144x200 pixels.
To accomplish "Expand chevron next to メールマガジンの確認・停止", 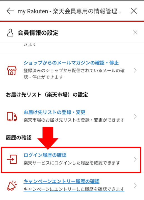I will click(x=135, y=70).
